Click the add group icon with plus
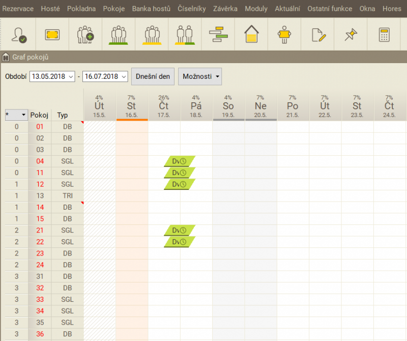This screenshot has height=341, width=407. pos(85,35)
